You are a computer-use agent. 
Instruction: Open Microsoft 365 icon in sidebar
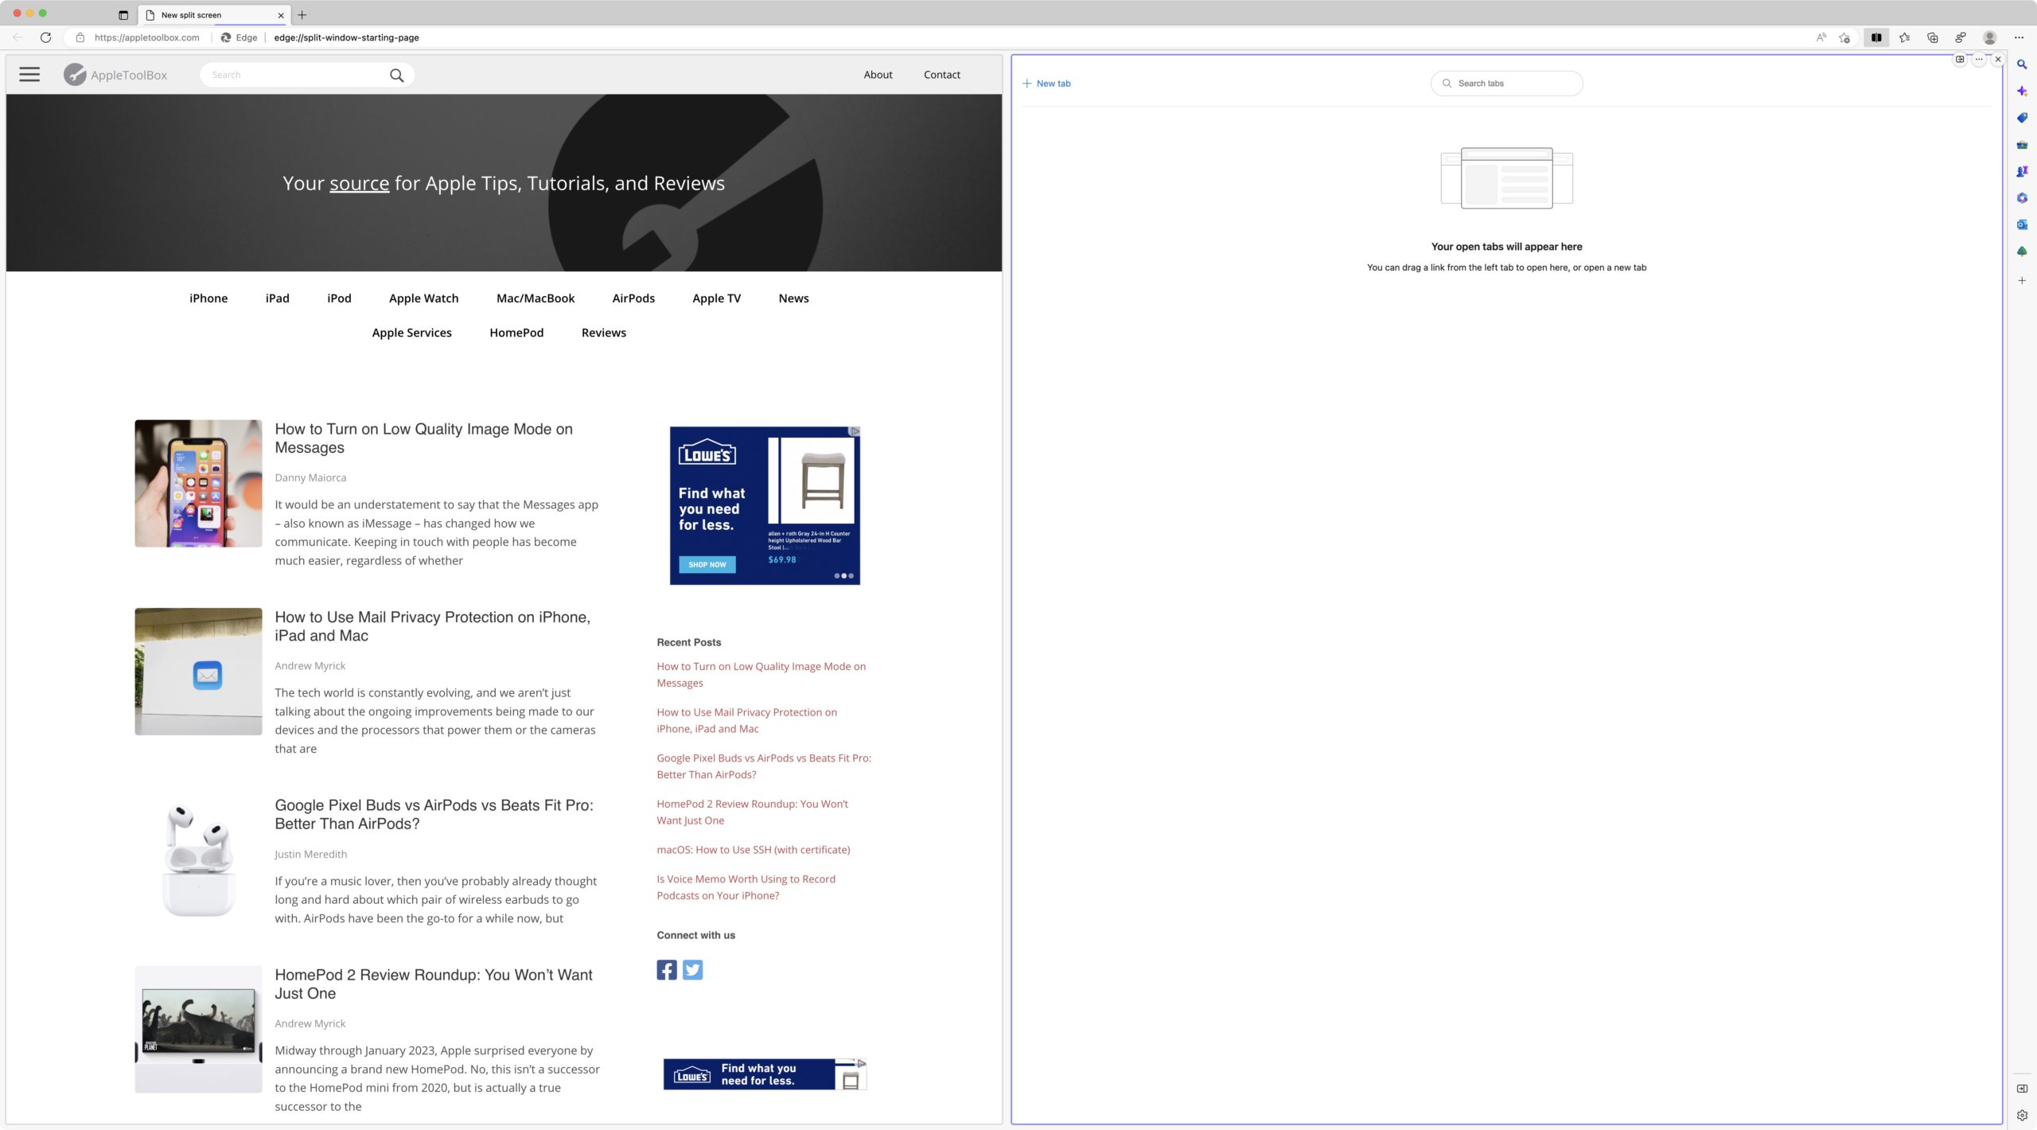click(2022, 198)
